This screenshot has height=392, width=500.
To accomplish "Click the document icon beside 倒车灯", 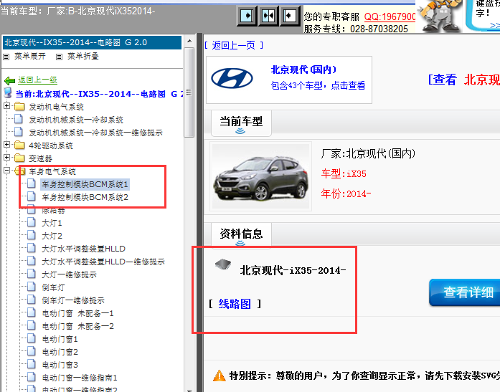I will 32,287.
